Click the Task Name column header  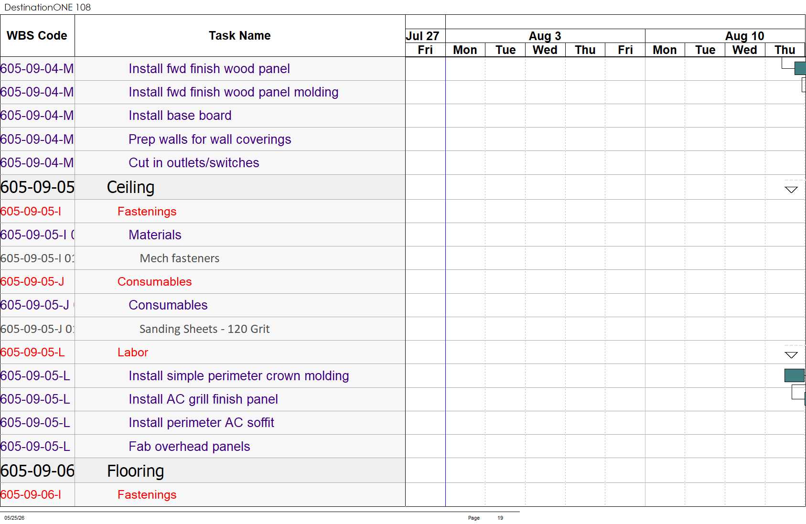click(x=240, y=36)
